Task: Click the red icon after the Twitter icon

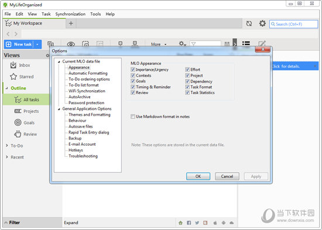Action: (x=205, y=223)
